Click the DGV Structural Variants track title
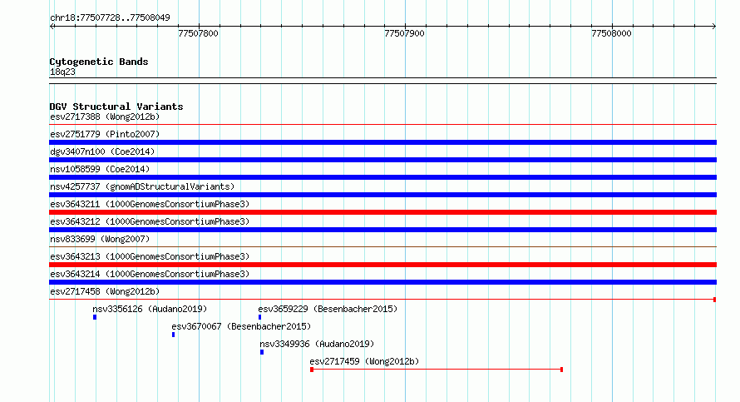Image resolution: width=740 pixels, height=402 pixels. 116,107
